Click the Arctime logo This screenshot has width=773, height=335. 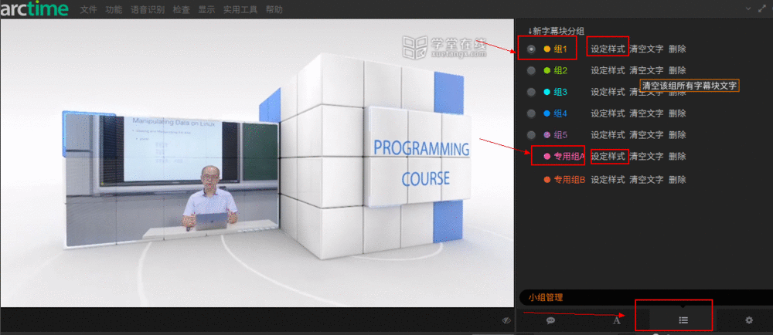pyautogui.click(x=34, y=9)
